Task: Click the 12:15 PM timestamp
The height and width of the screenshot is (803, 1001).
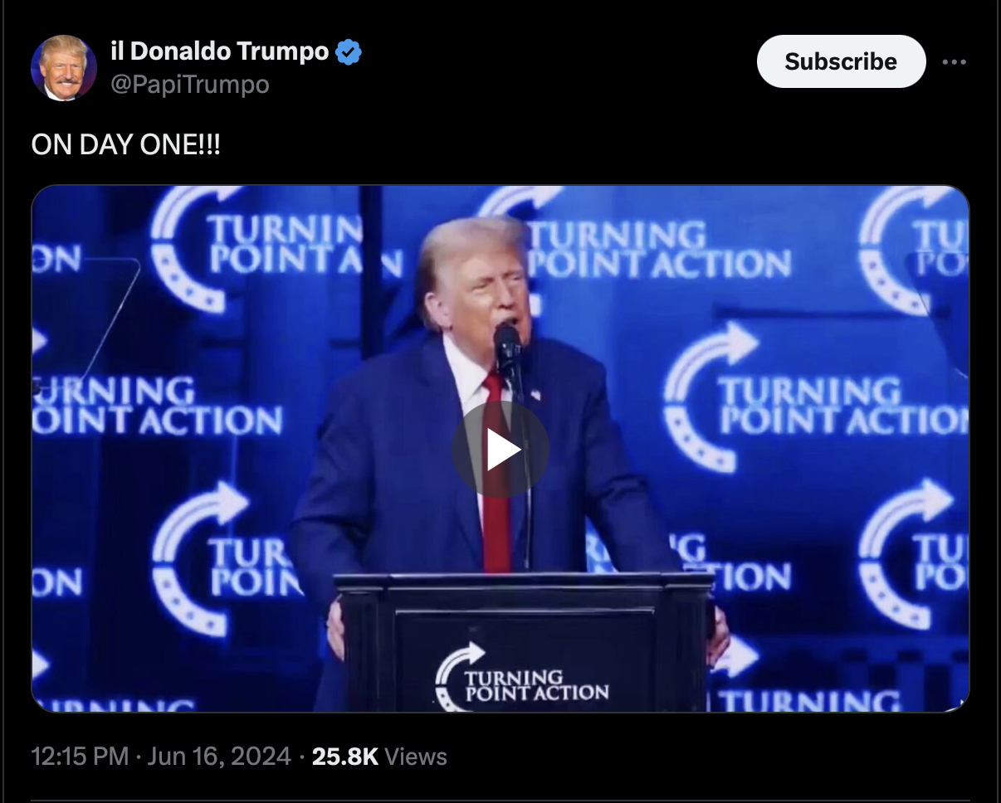Action: (x=80, y=757)
